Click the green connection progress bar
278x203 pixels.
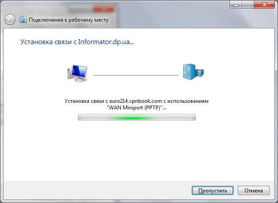[137, 117]
